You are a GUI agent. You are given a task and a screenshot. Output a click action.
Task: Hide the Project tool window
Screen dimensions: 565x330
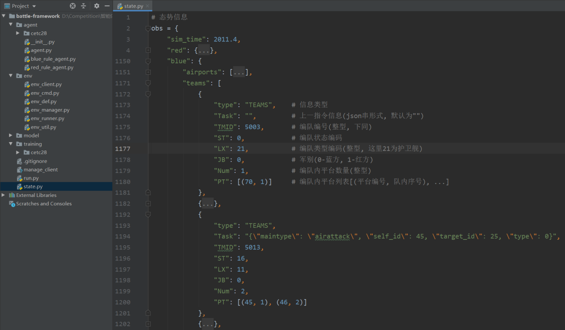(107, 6)
